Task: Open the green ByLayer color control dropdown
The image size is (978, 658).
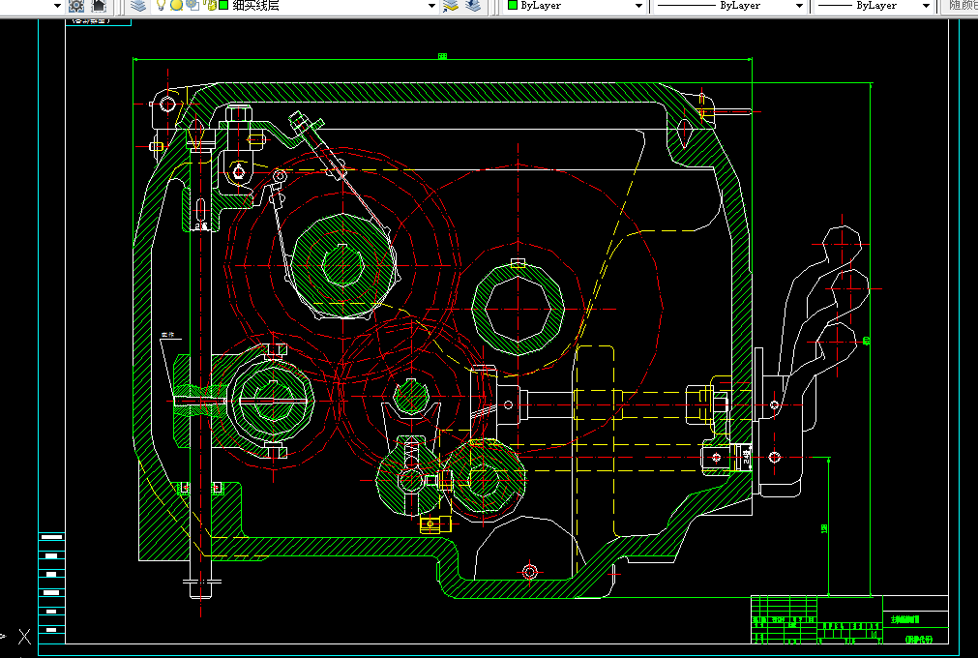Action: 638,6
